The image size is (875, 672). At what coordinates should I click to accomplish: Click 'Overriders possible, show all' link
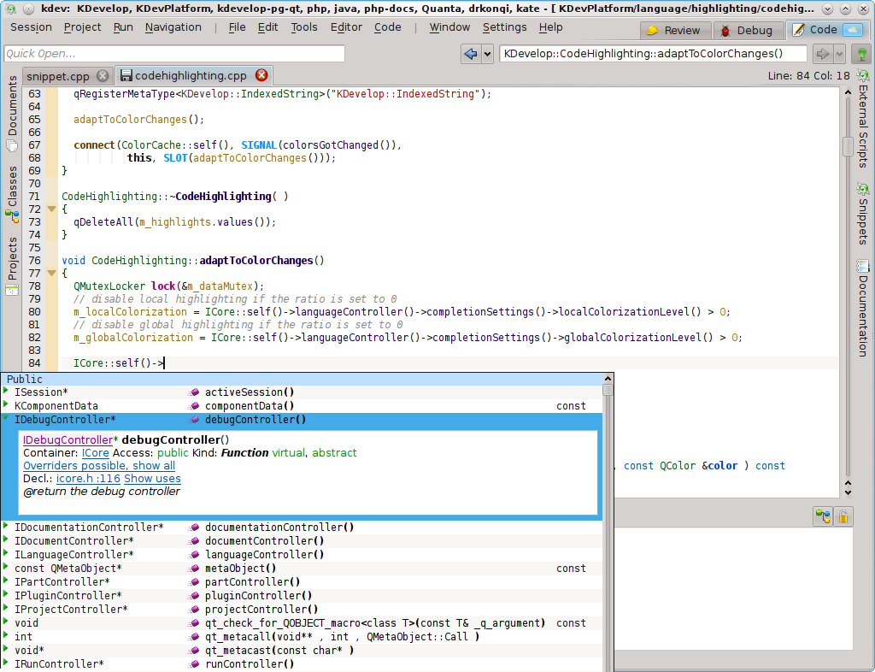click(99, 465)
